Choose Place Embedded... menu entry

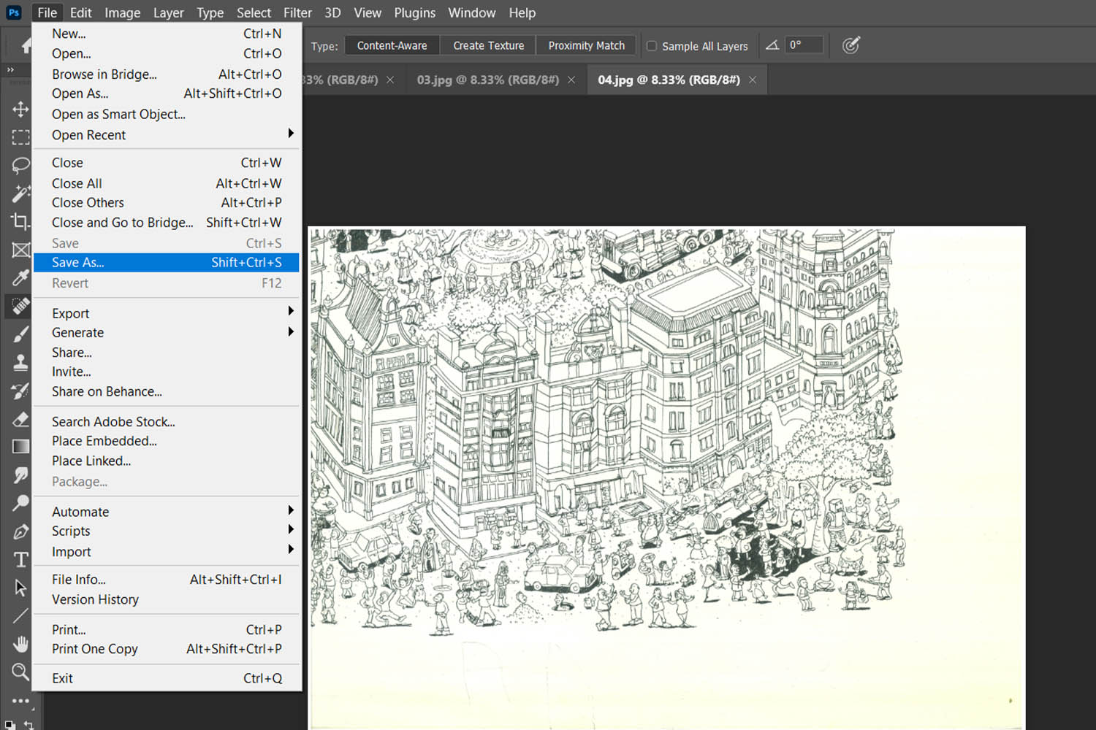[x=167, y=441]
